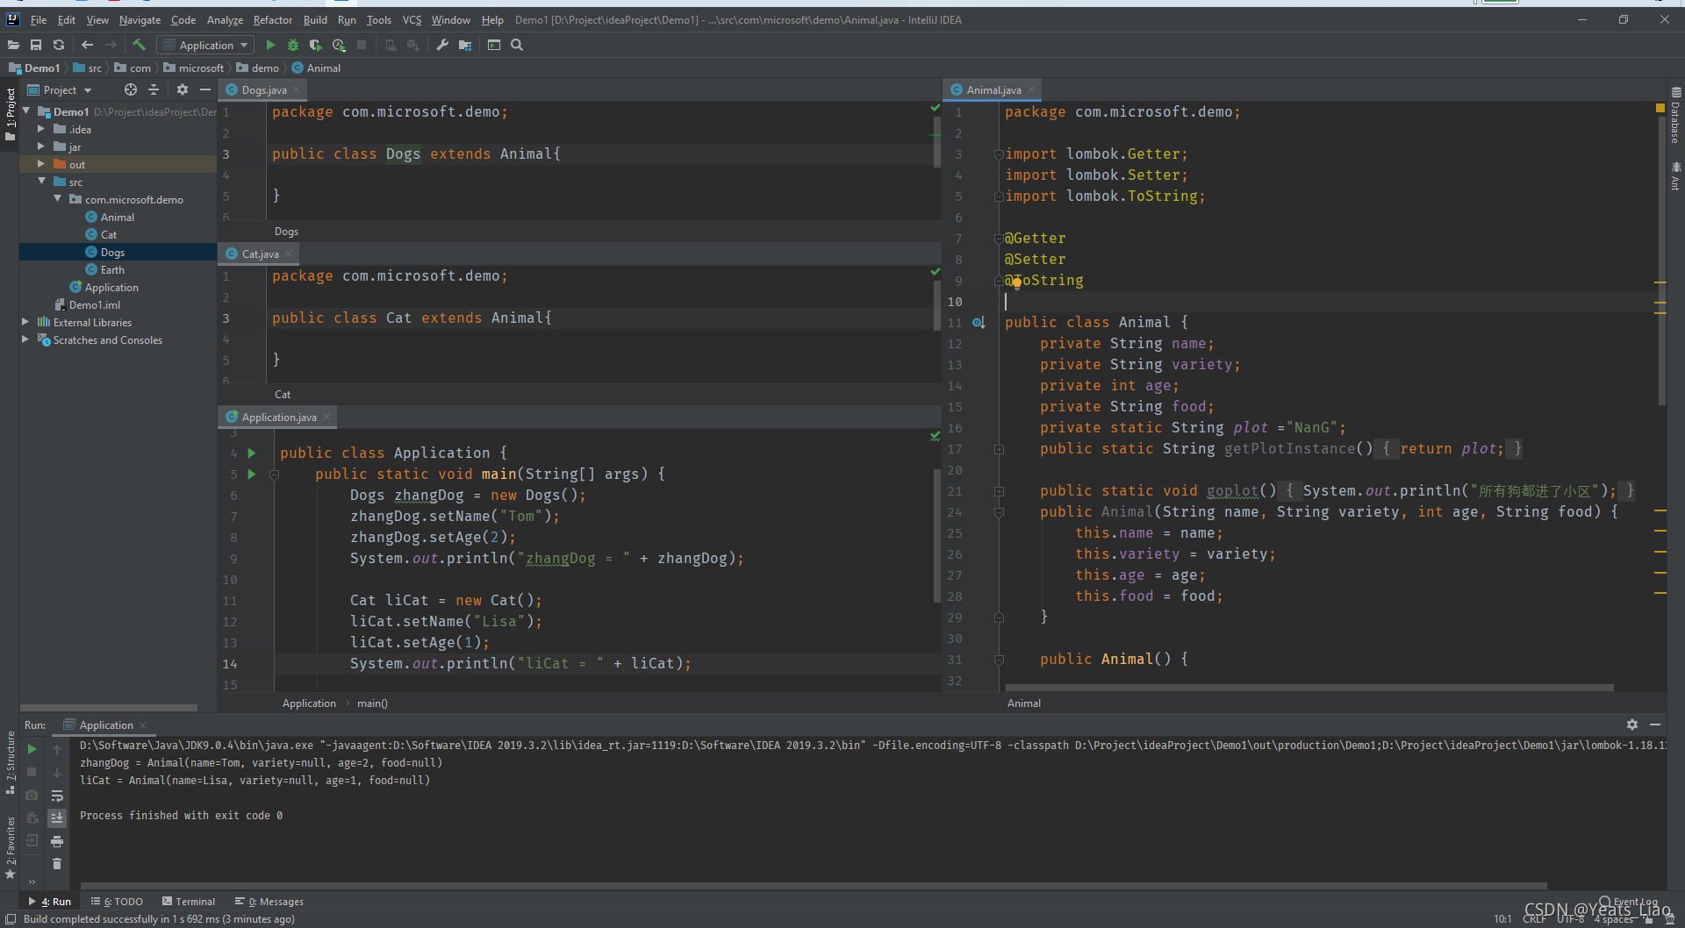The width and height of the screenshot is (1685, 928).
Task: Click the print icon in Run panel
Action: 57,841
